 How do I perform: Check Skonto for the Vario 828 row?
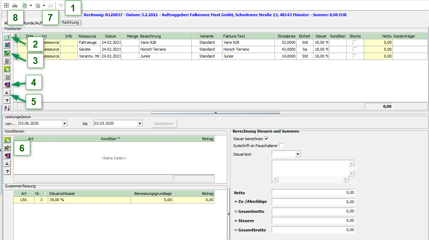[x=355, y=42]
